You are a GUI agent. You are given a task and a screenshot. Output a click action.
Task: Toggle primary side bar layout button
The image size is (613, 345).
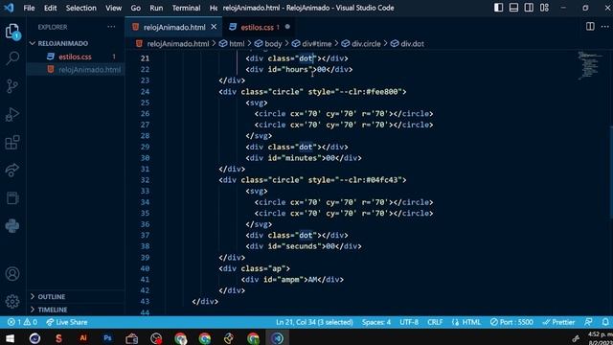point(498,8)
